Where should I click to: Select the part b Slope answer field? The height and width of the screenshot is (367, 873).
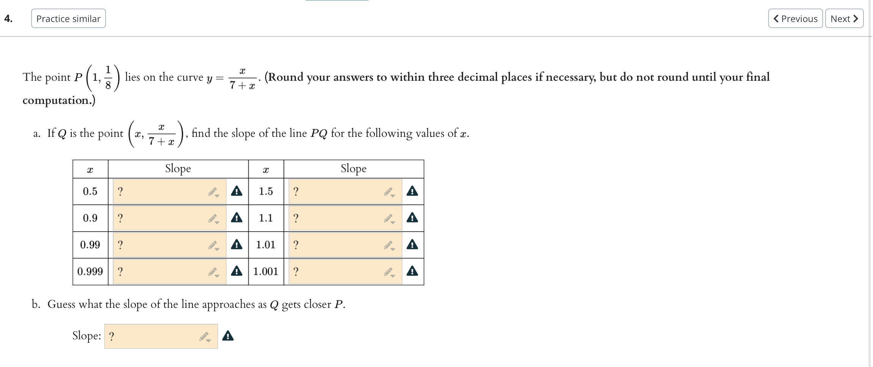click(152, 336)
